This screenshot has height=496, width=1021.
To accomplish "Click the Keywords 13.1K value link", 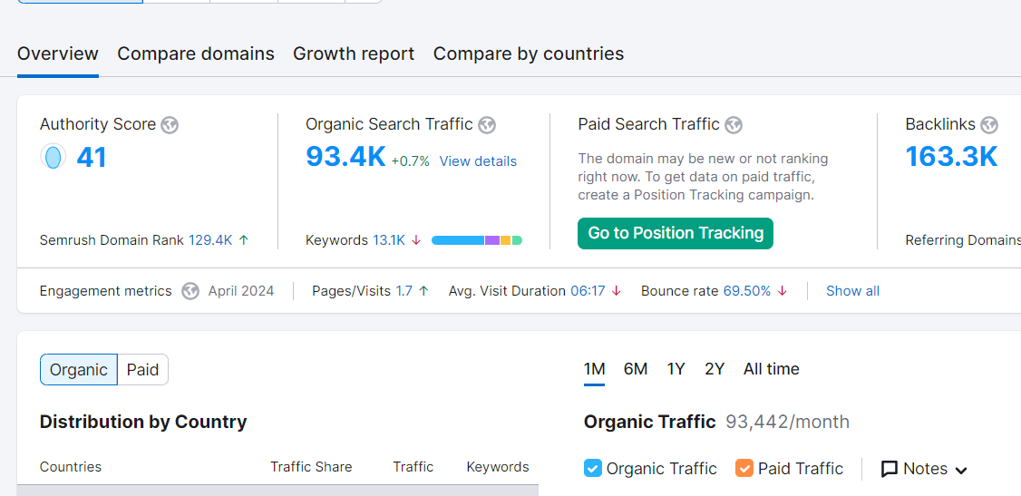I will (x=389, y=240).
